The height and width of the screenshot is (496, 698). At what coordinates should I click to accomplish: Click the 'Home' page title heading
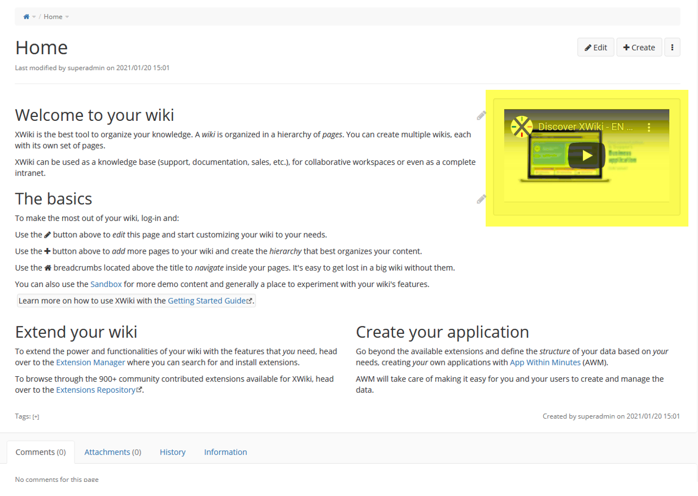tap(42, 47)
